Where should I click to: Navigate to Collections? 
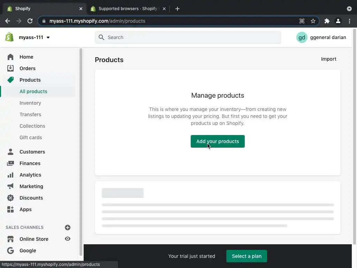tap(32, 126)
